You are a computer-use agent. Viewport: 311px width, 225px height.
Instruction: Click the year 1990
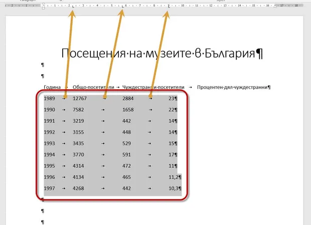[x=49, y=110]
